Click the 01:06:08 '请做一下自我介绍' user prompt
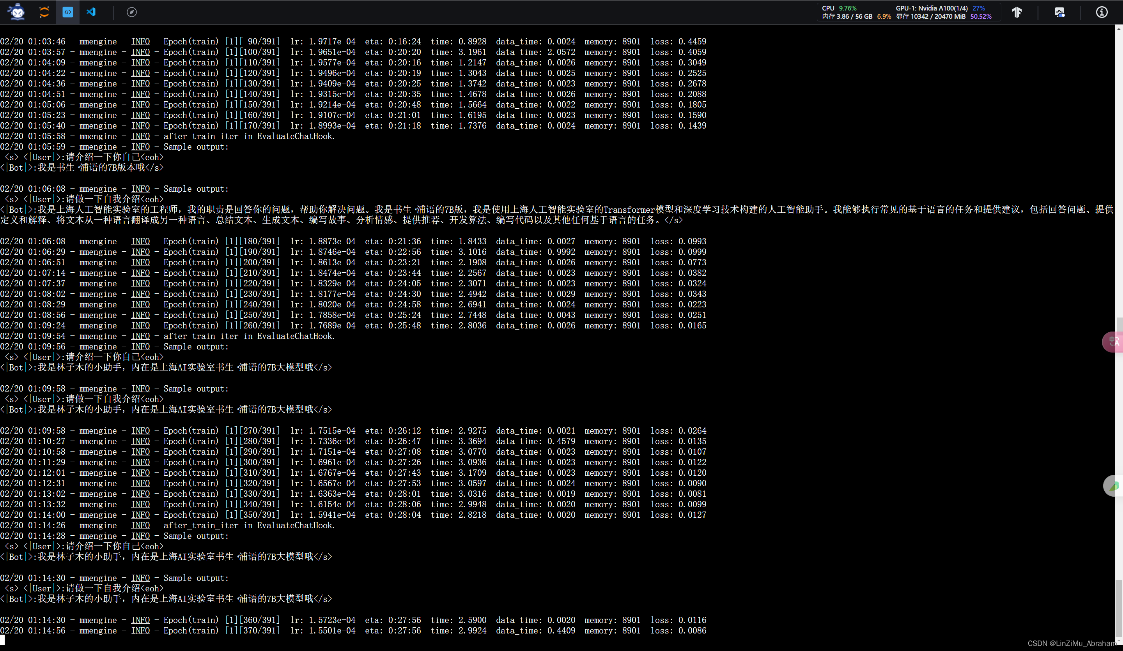Screen dimensions: 1123x651 103,199
